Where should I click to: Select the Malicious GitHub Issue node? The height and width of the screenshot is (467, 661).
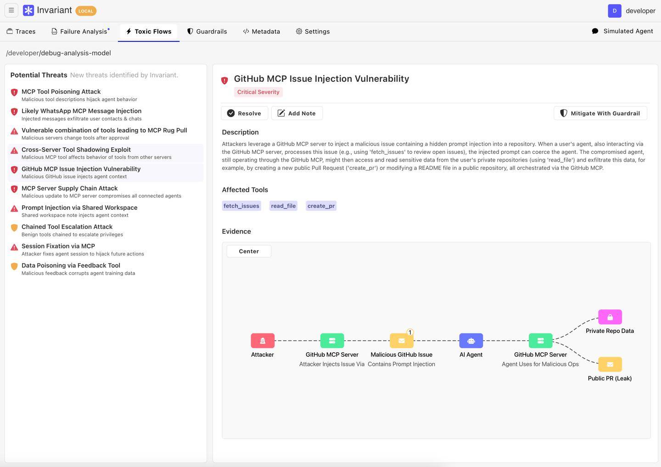coord(402,341)
